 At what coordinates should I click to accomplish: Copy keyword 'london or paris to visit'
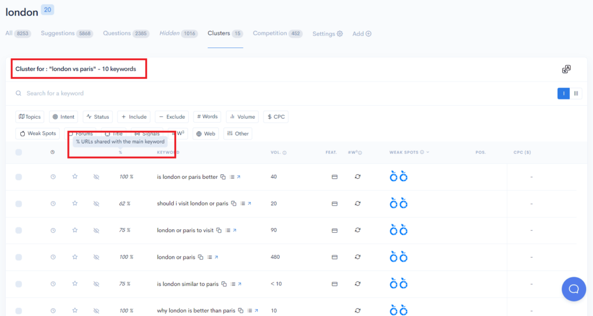tap(219, 230)
